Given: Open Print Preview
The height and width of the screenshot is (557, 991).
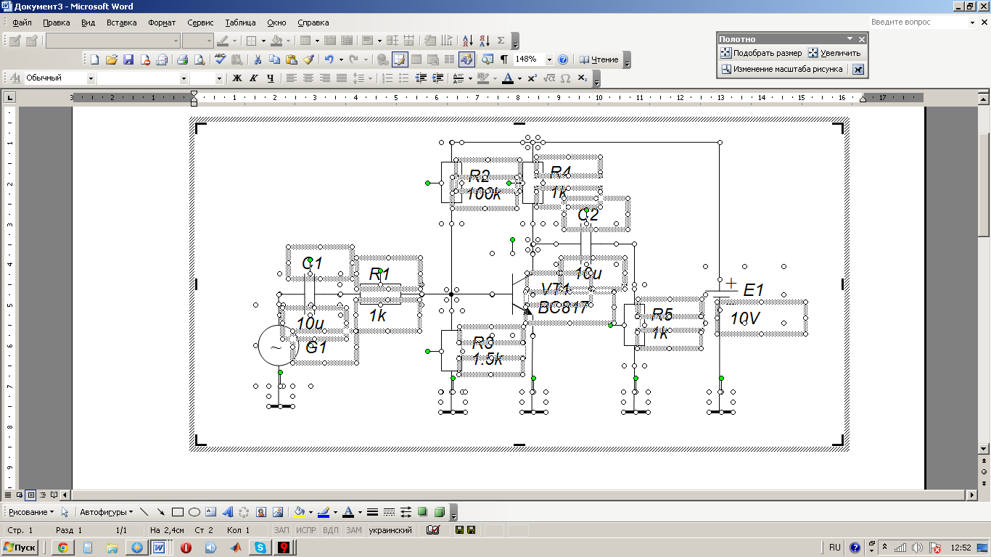Looking at the screenshot, I should 200,59.
